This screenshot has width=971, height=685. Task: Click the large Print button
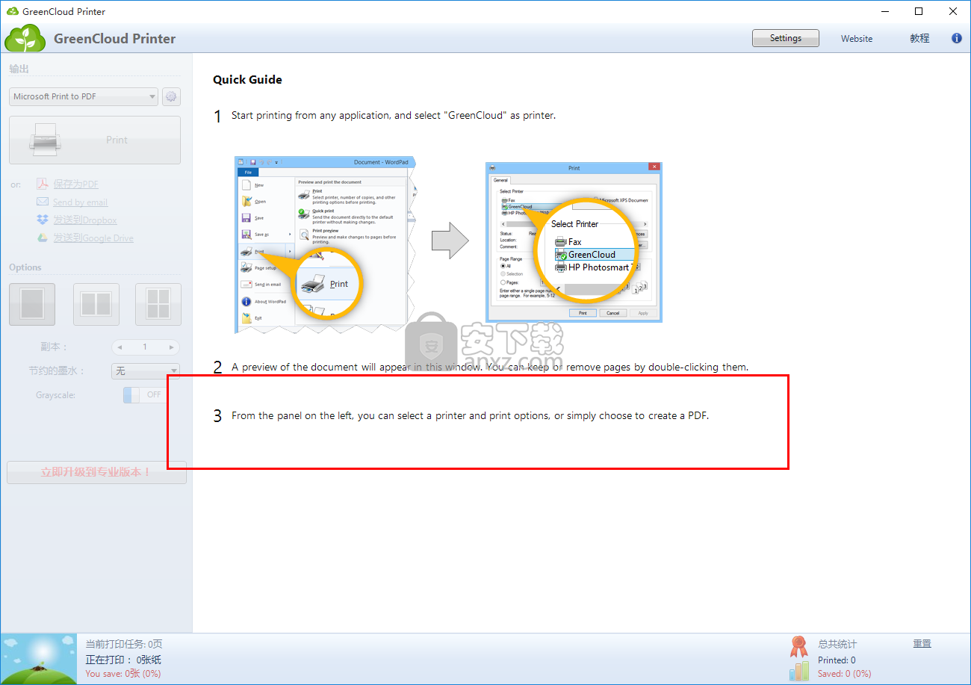95,140
